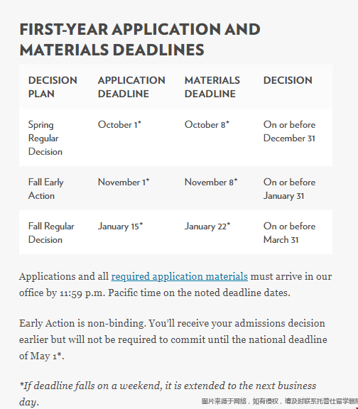Click the October 1 application deadline cell
The width and height of the screenshot is (358, 409).
point(119,124)
